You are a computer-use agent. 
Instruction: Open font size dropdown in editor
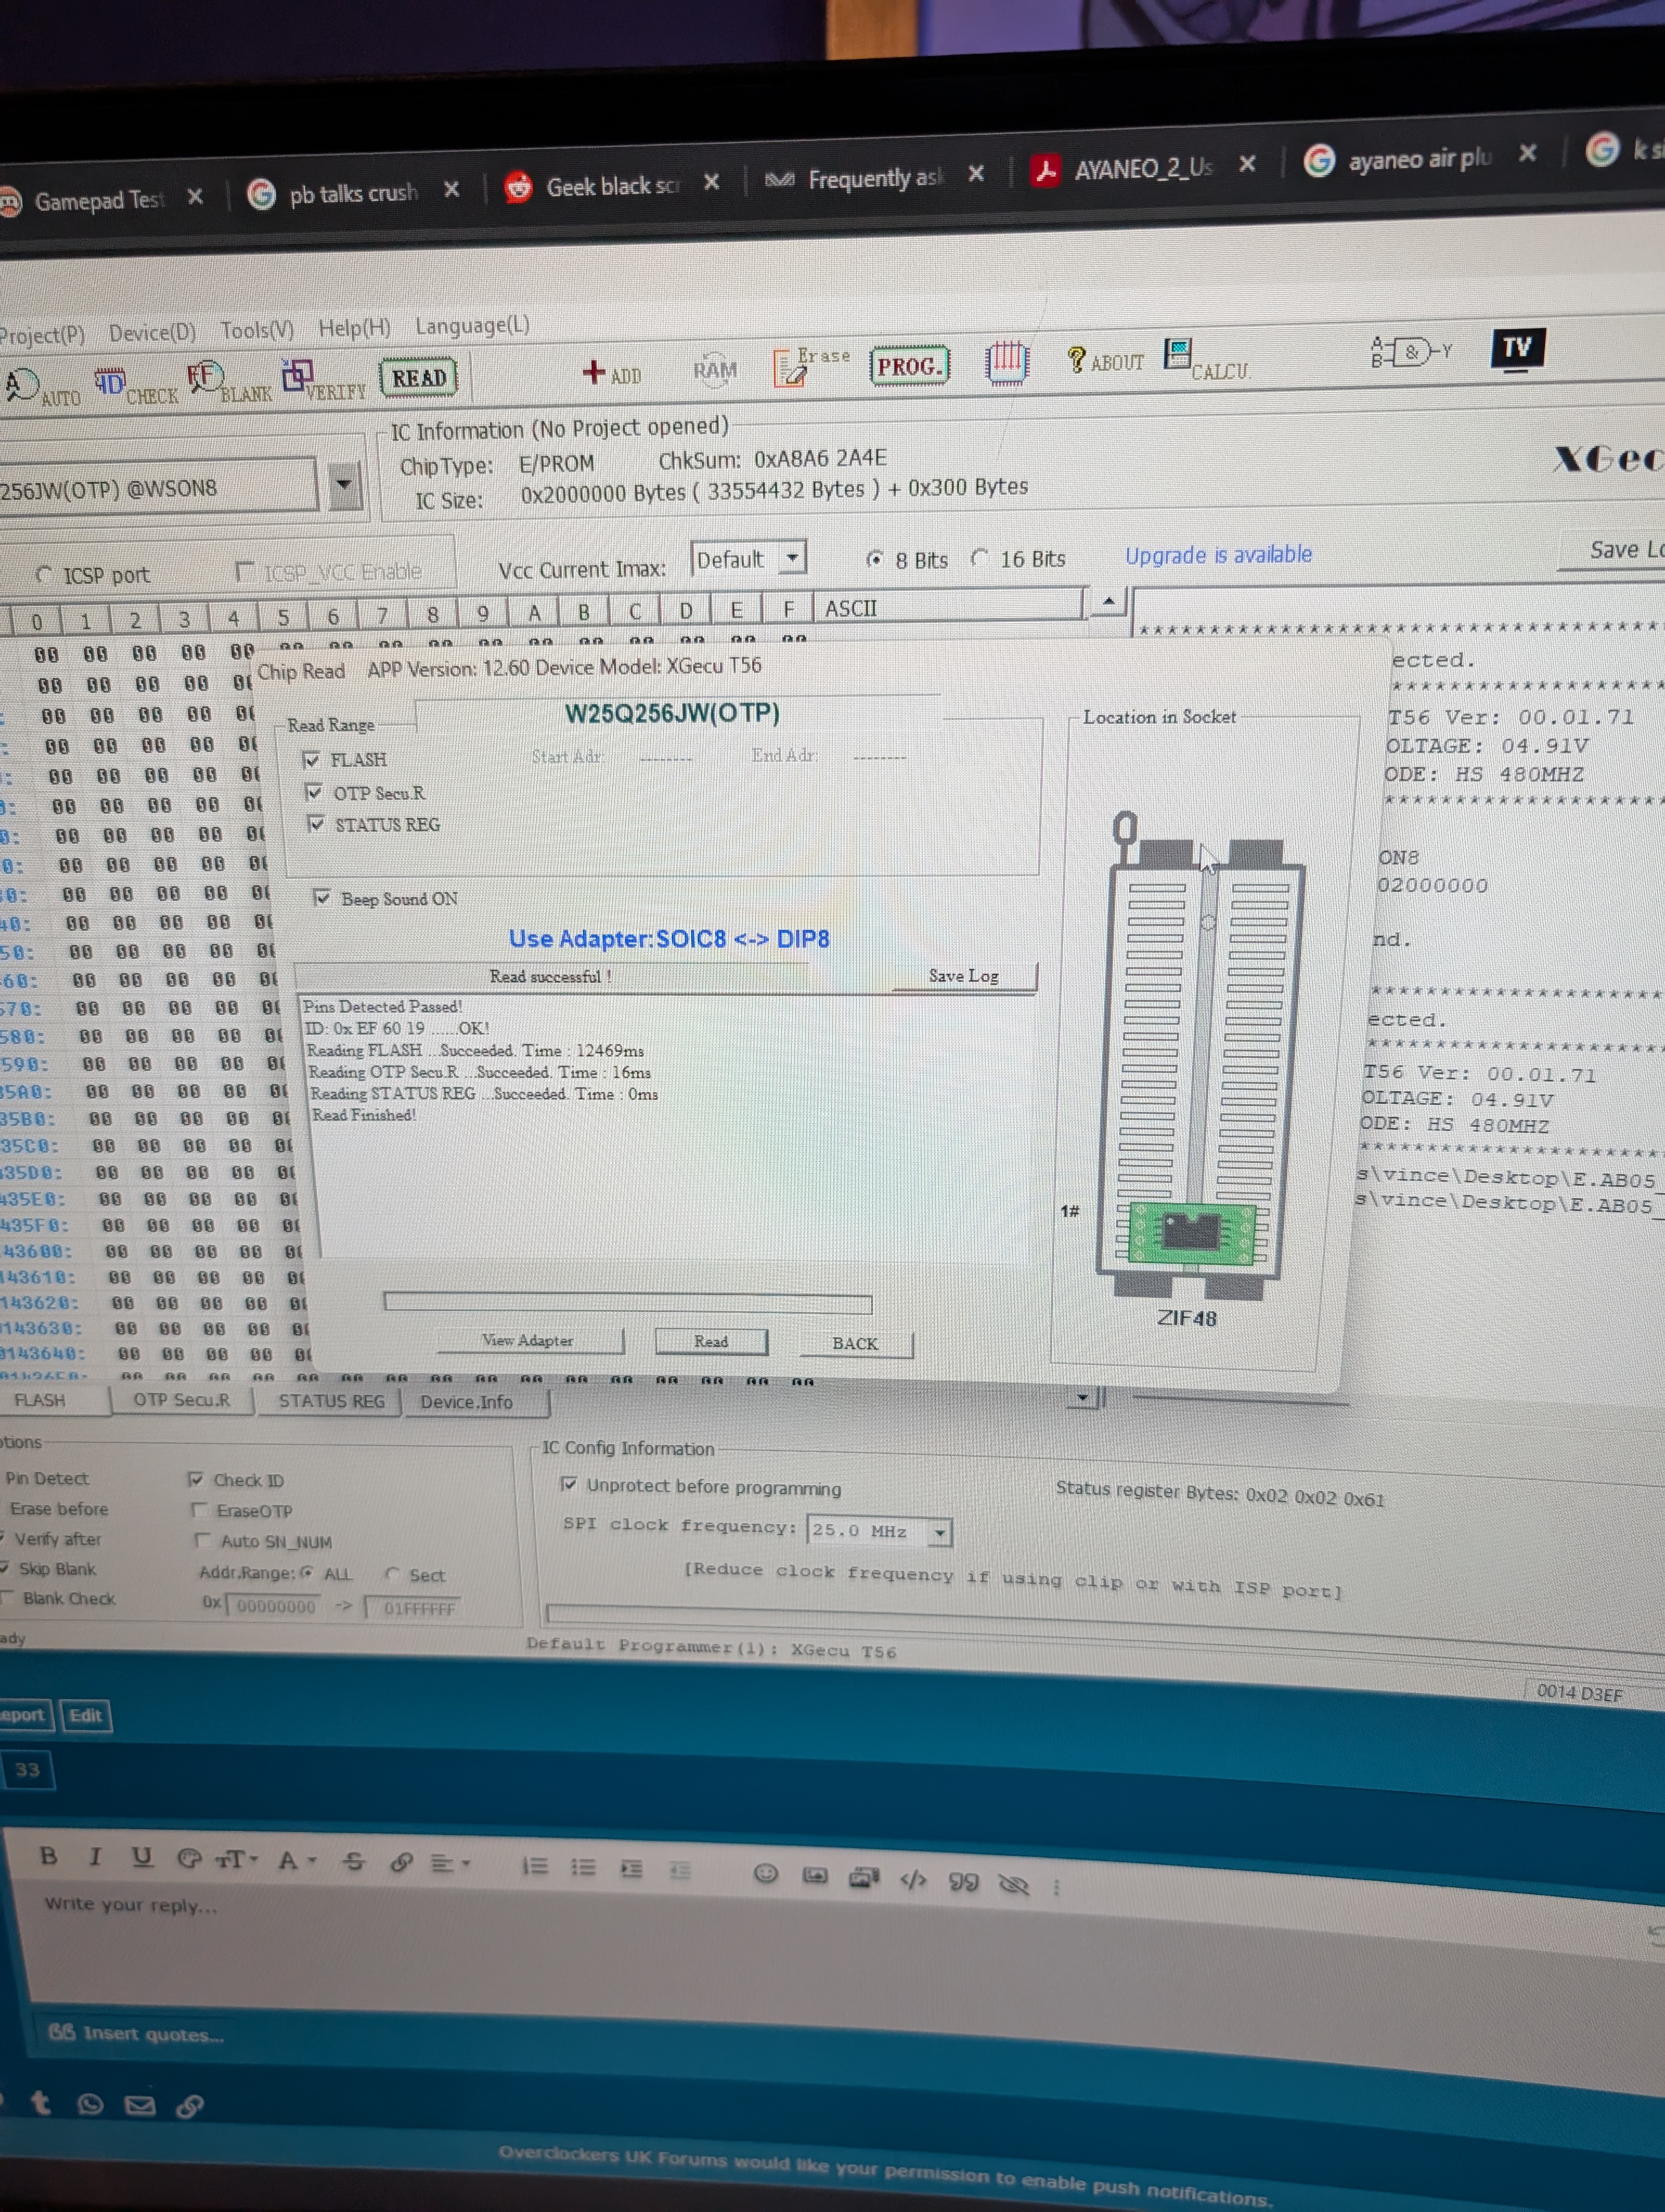[237, 1859]
